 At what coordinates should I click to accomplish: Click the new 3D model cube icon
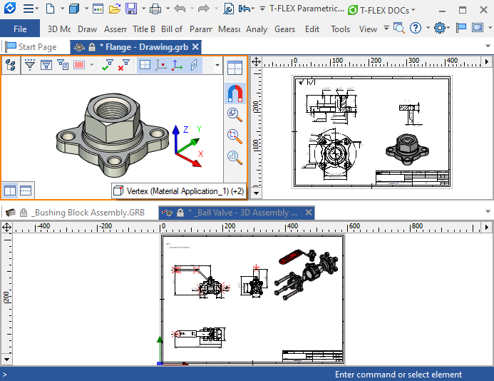coord(74,9)
